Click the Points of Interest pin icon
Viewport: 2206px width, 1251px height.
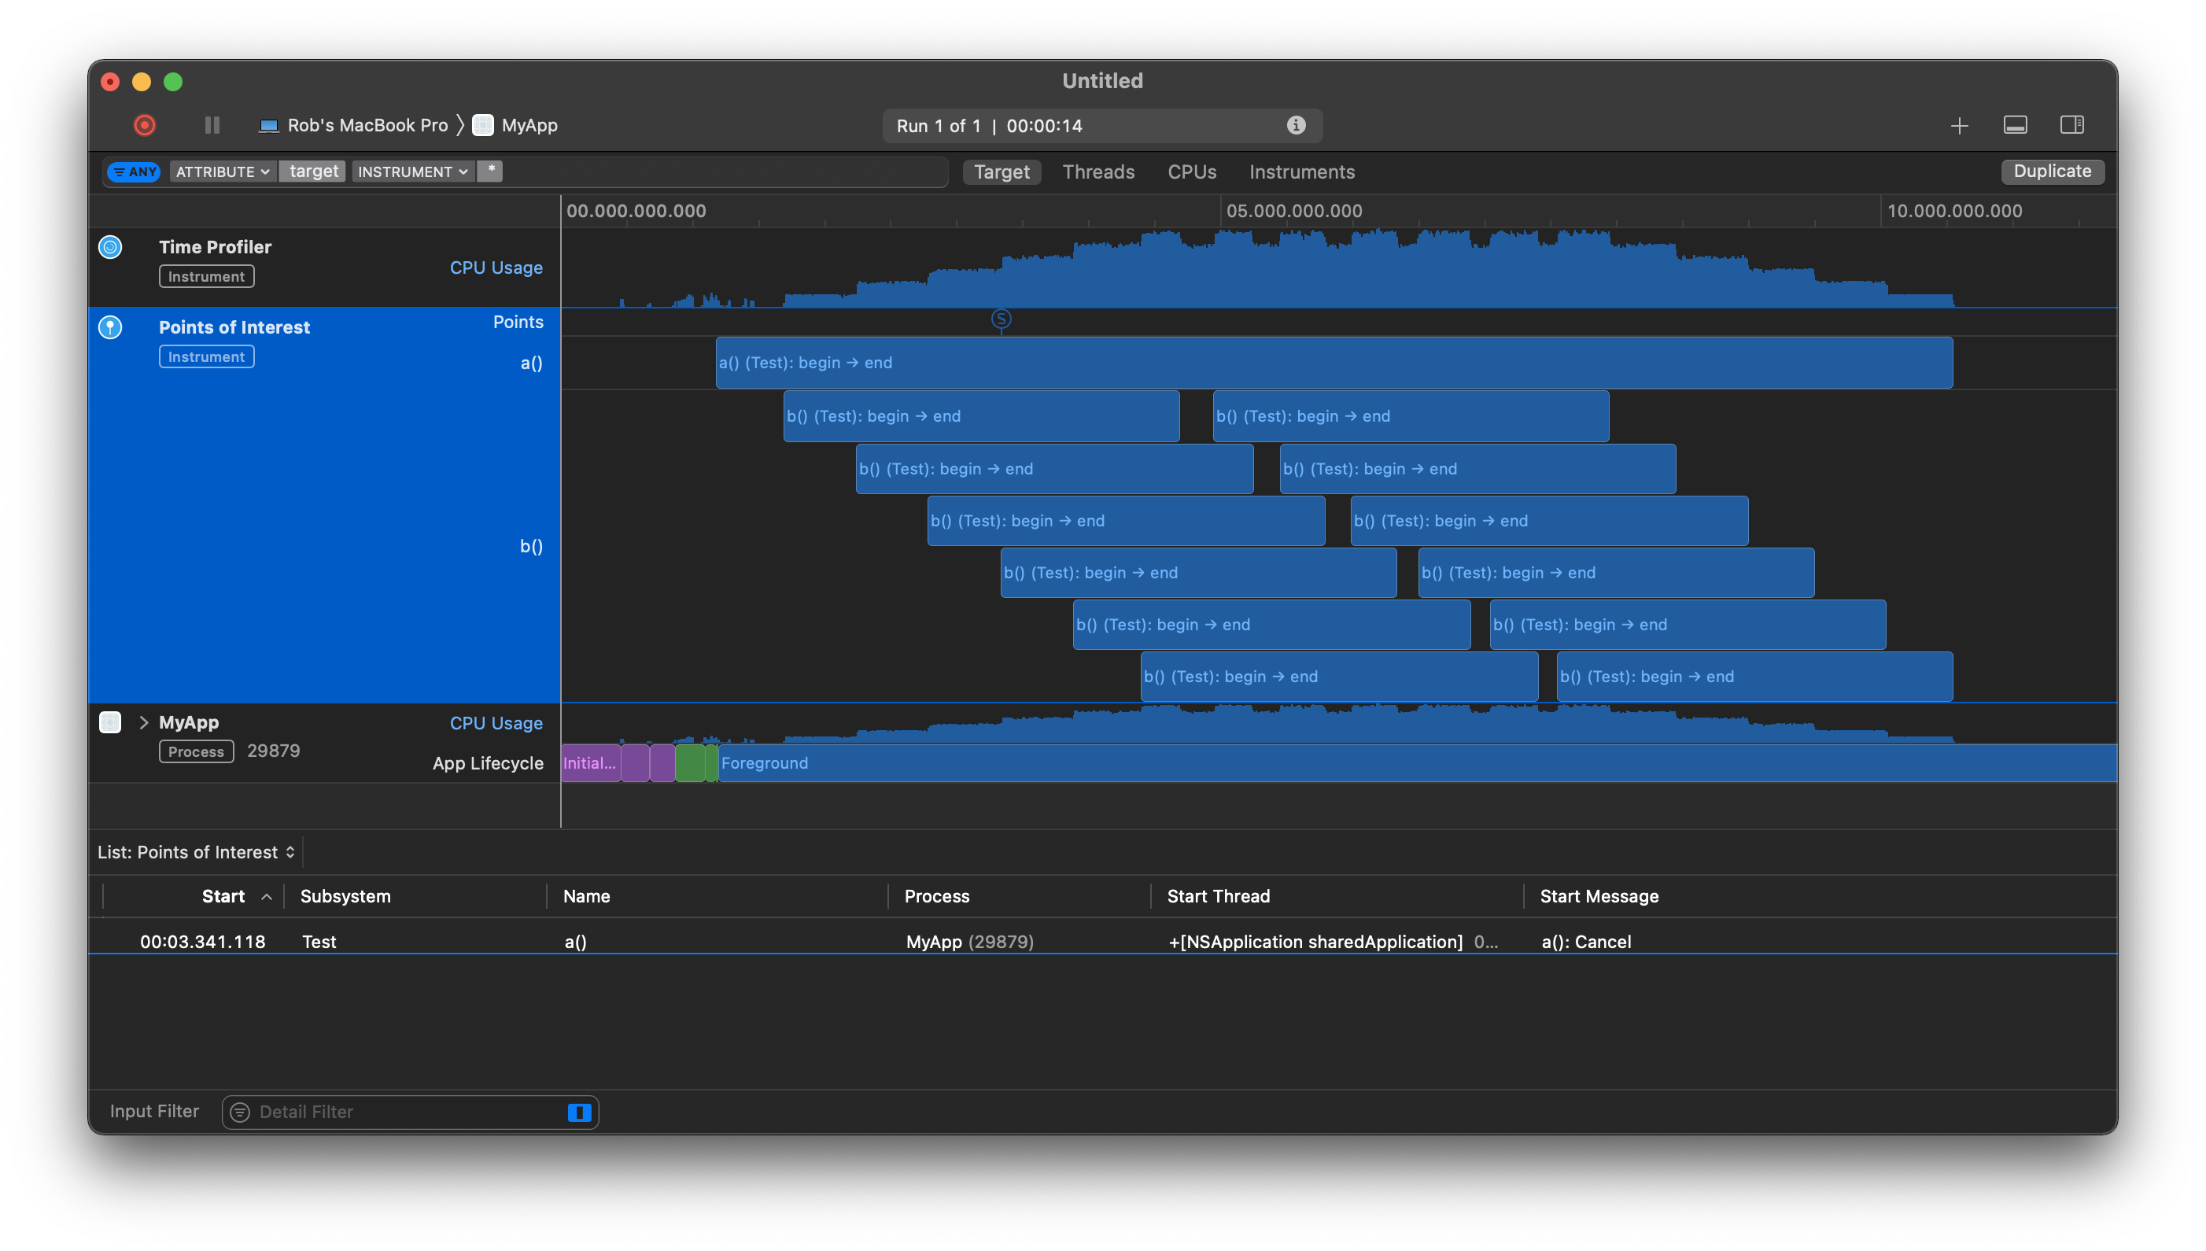(110, 327)
